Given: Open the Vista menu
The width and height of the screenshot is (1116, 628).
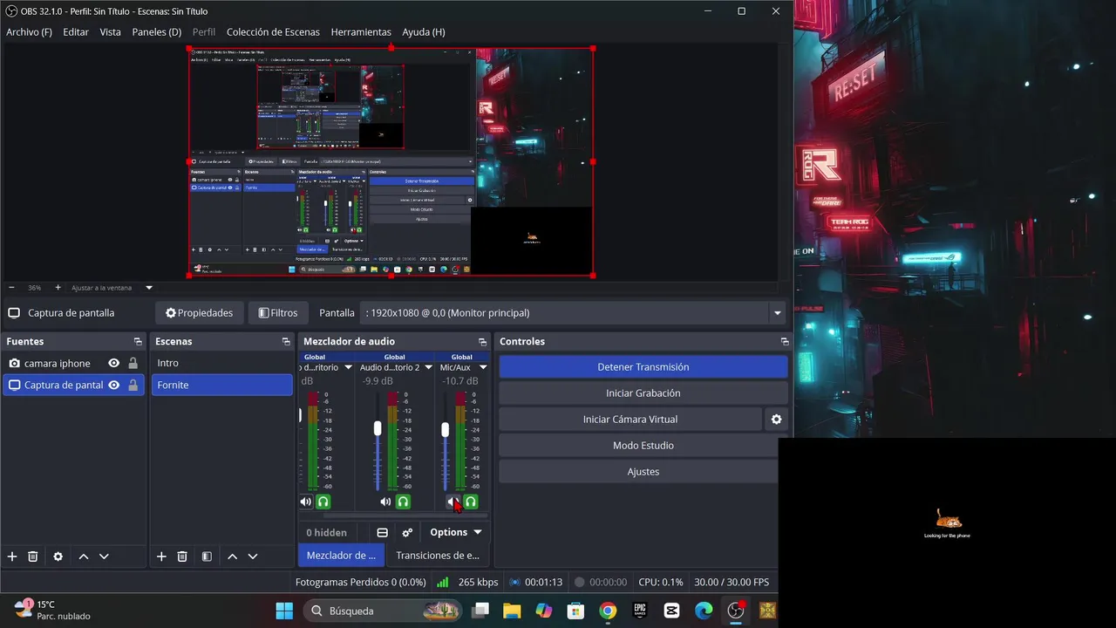Looking at the screenshot, I should pos(111,32).
